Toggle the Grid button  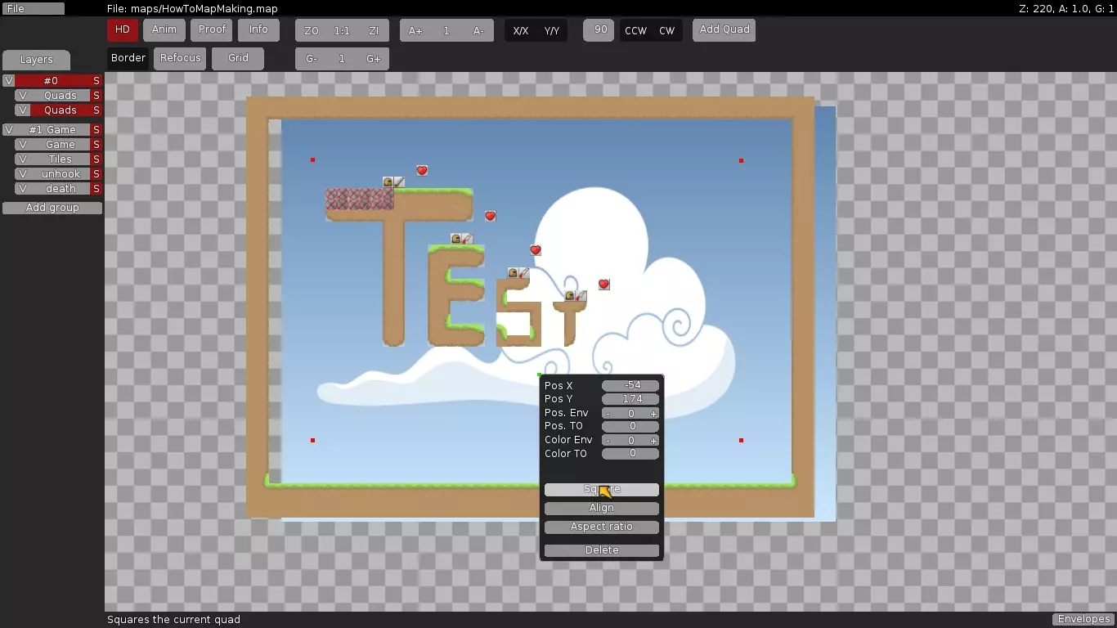(x=238, y=59)
